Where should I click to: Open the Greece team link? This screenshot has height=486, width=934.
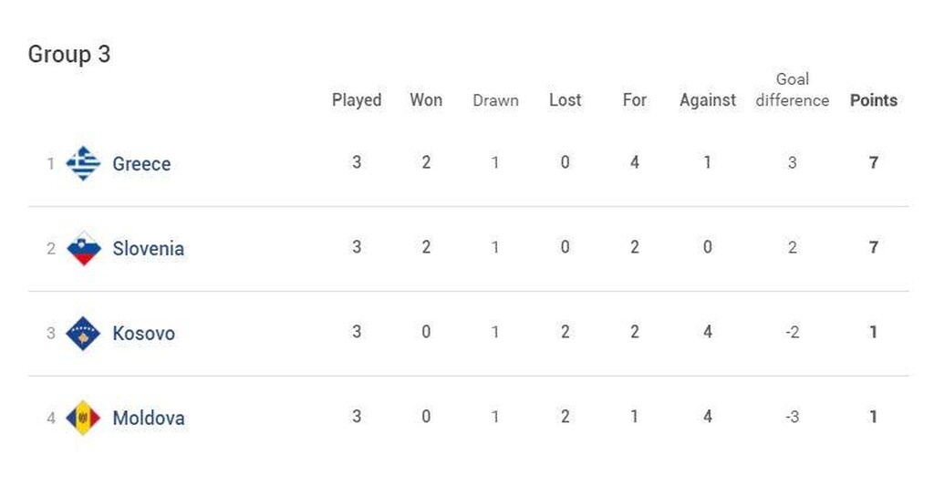(141, 164)
